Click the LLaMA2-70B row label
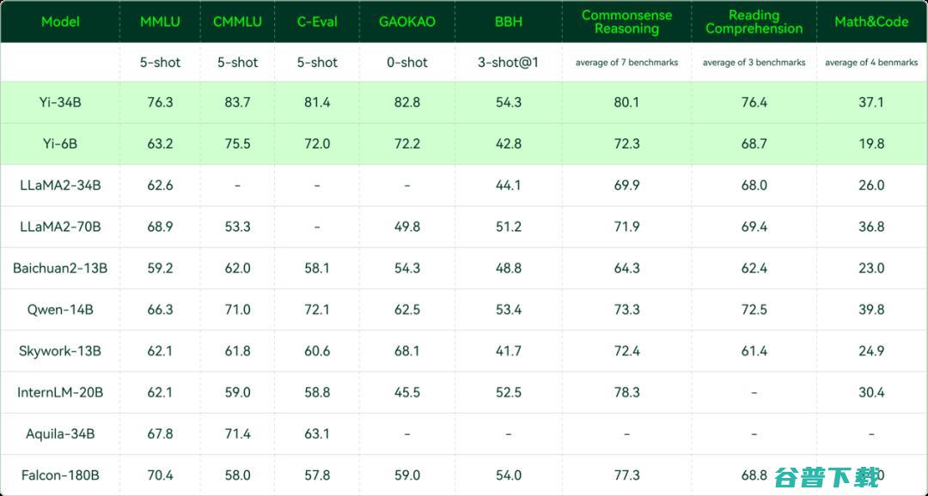Screen dimensions: 928x496 click(60, 227)
